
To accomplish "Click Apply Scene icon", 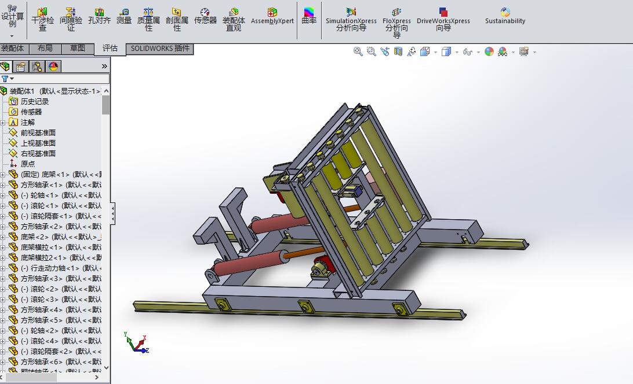I will (x=503, y=51).
